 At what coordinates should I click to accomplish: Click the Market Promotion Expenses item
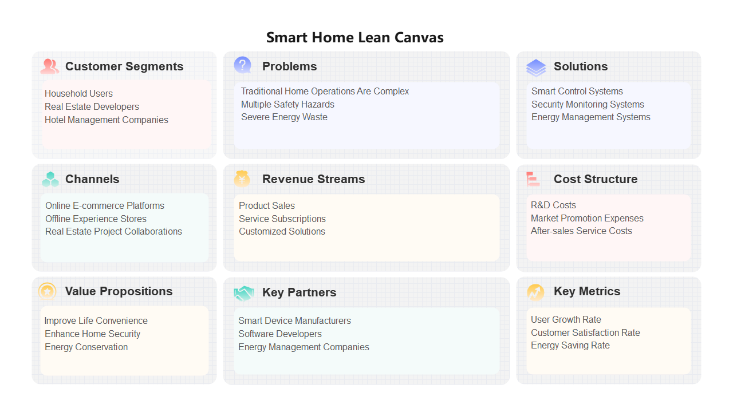(x=587, y=218)
